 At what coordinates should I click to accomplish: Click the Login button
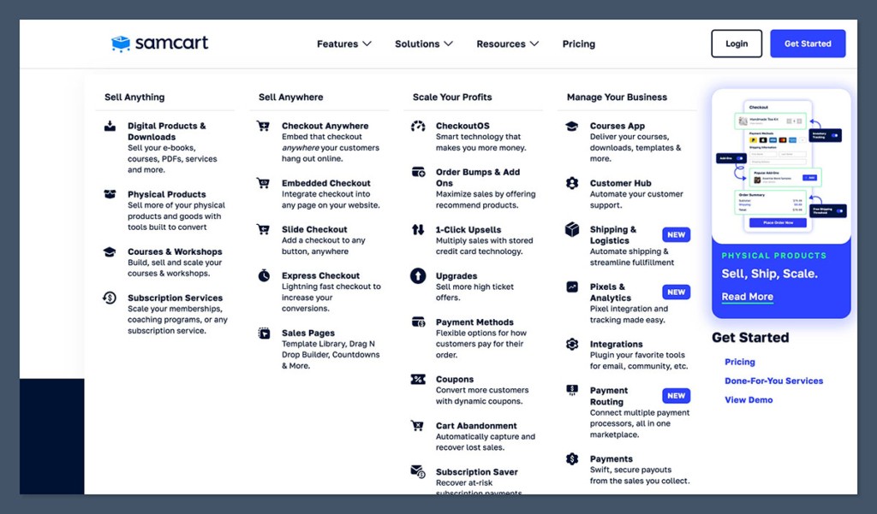coord(736,43)
